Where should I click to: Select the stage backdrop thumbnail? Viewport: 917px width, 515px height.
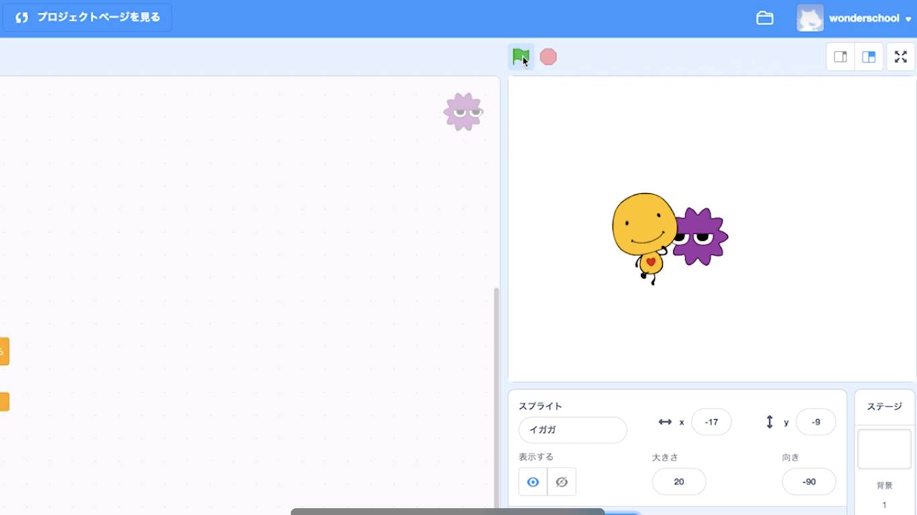pos(884,449)
